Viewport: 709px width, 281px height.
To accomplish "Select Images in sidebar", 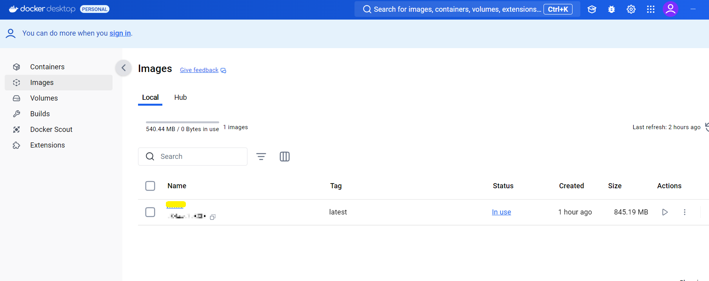I will point(58,83).
